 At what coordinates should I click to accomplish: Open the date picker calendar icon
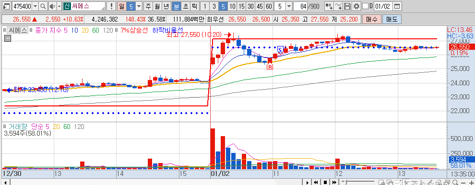397,6
